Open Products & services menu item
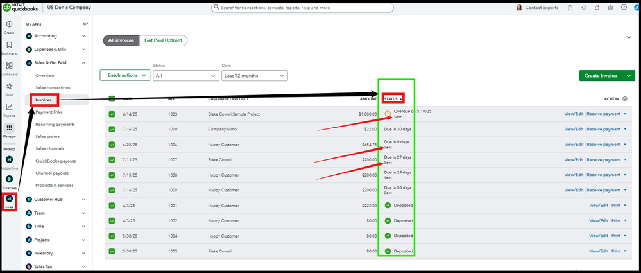 (55, 185)
